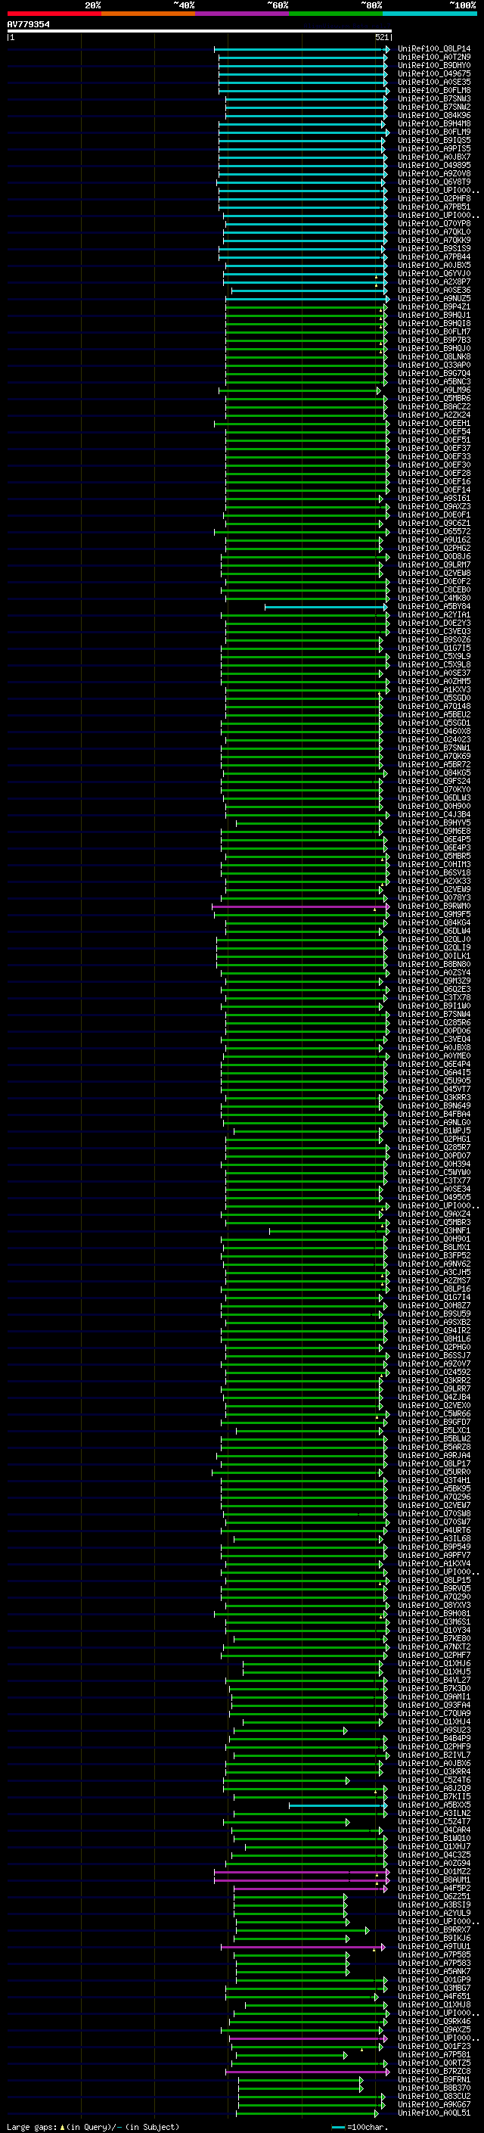The height and width of the screenshot is (2133, 484).
Task: Click label UniRef100_B9HQJ1
Action: coord(434,315)
